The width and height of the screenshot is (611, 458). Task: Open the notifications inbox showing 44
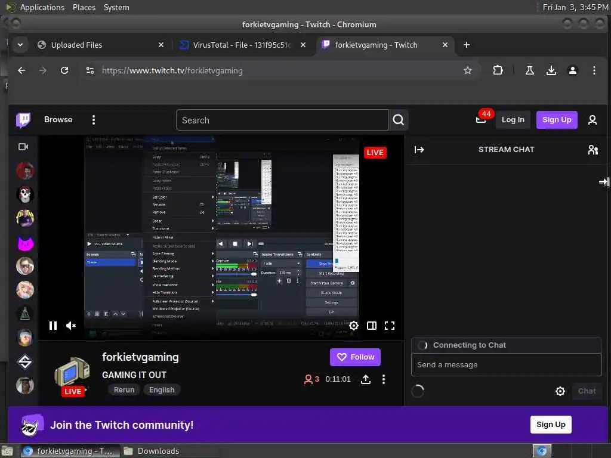coord(482,119)
